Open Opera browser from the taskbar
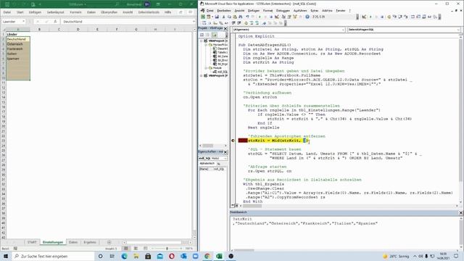Image resolution: width=464 pixels, height=261 pixels. (172, 256)
